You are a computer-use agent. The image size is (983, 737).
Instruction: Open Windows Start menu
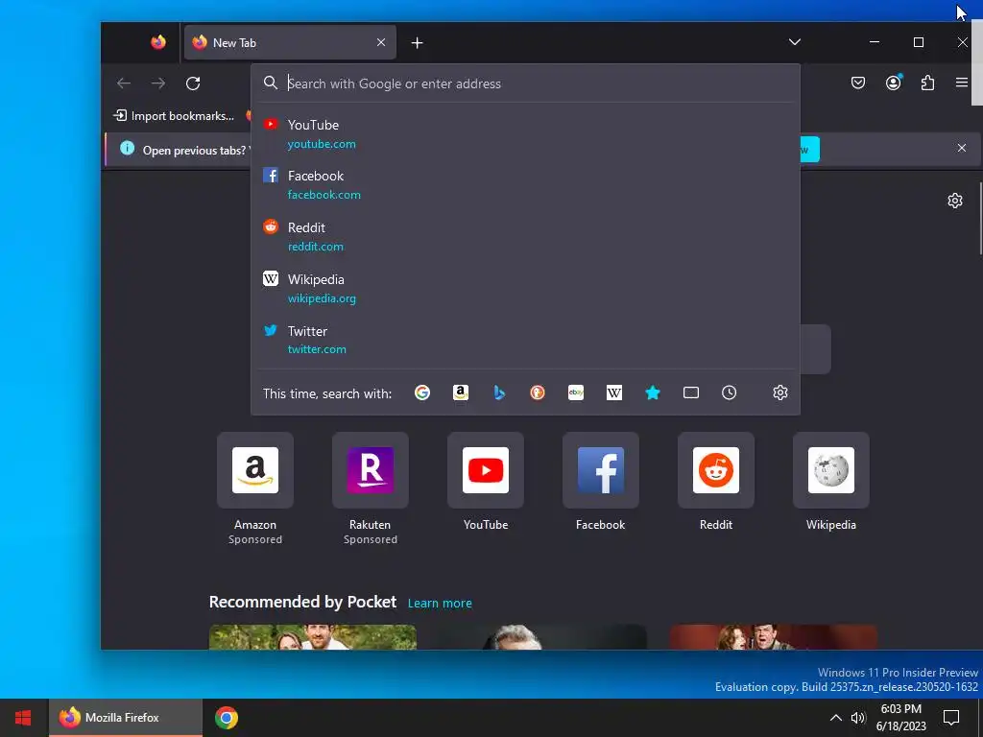click(x=23, y=718)
